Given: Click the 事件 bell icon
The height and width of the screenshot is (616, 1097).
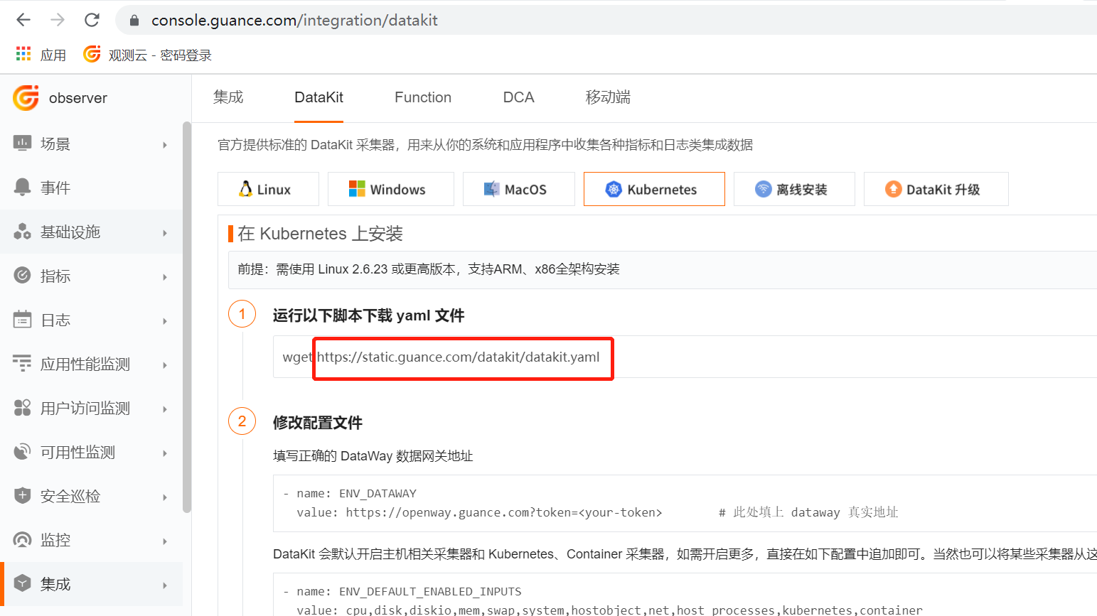Looking at the screenshot, I should coord(23,188).
